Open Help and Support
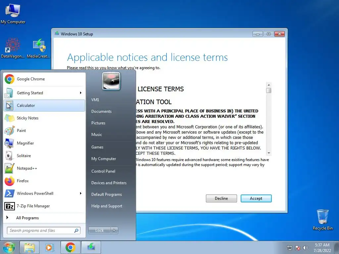Image resolution: width=339 pixels, height=254 pixels. 107,206
